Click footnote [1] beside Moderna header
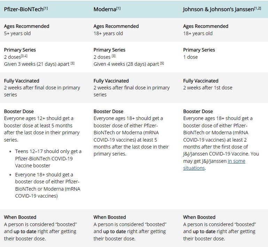The image size is (268, 247). click(118, 8)
